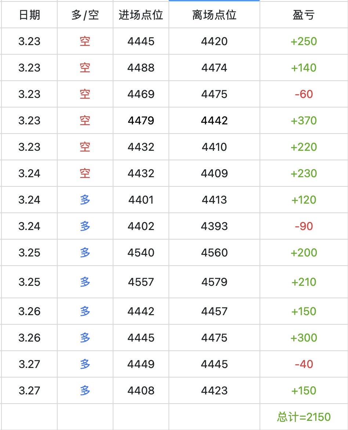Select the loss cell showing -60

coord(304,94)
